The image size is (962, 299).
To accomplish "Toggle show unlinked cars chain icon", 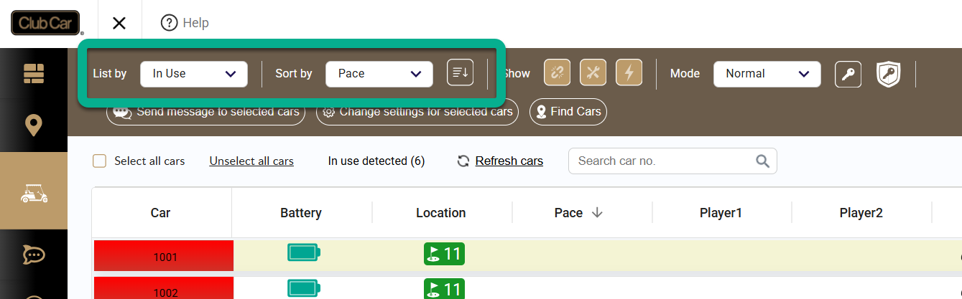I will pos(557,72).
